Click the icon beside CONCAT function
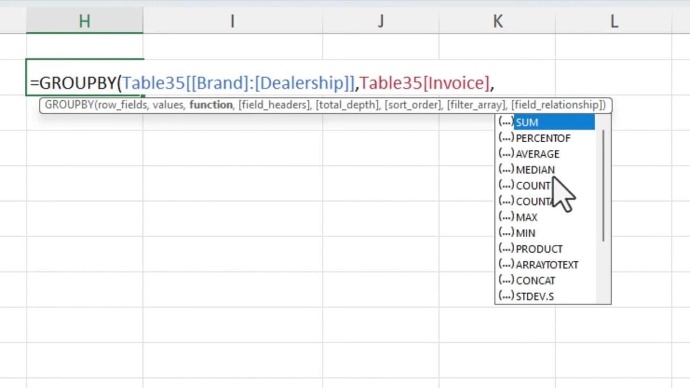The image size is (690, 388). click(506, 280)
